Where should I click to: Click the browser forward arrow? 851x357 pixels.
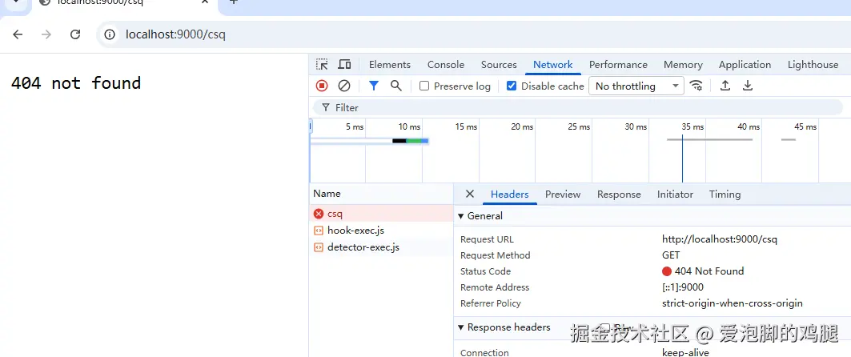(46, 34)
